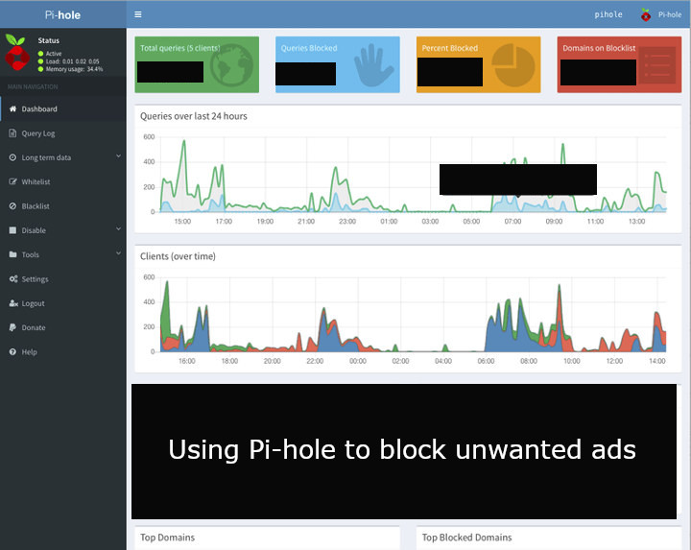
Task: Select Logout in the sidebar
Action: point(63,303)
